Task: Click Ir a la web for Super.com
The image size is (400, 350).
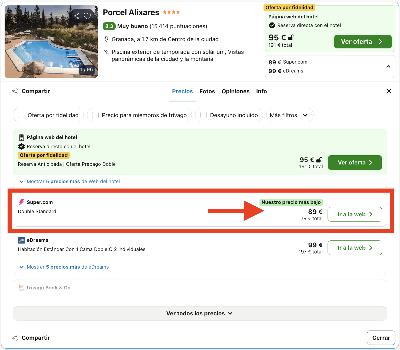Action: point(355,214)
